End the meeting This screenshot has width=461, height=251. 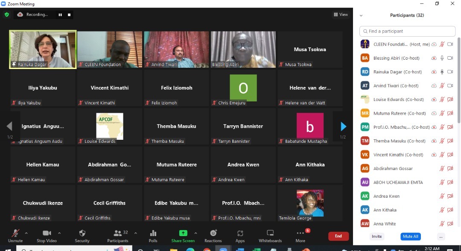pos(338,236)
